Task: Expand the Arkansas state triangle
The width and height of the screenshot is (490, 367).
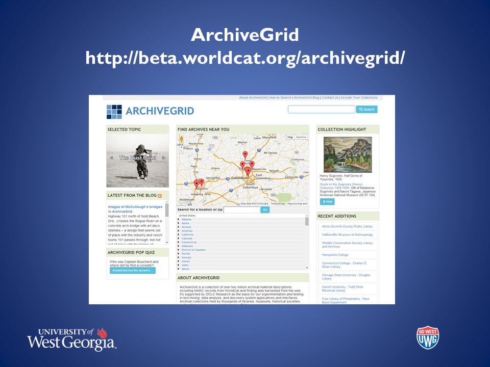Action: coord(179,230)
